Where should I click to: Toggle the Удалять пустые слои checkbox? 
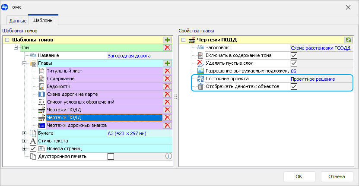coord(294,63)
